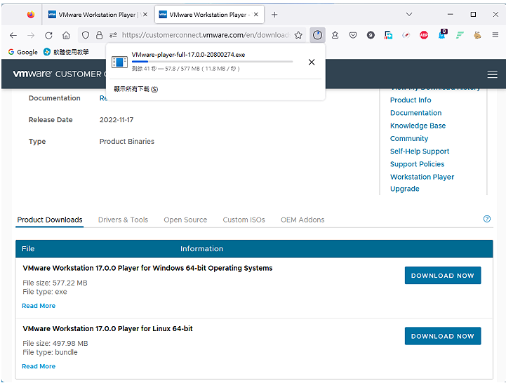This screenshot has height=383, width=506.
Task: Click the shield tracking protection icon
Action: tap(86, 35)
